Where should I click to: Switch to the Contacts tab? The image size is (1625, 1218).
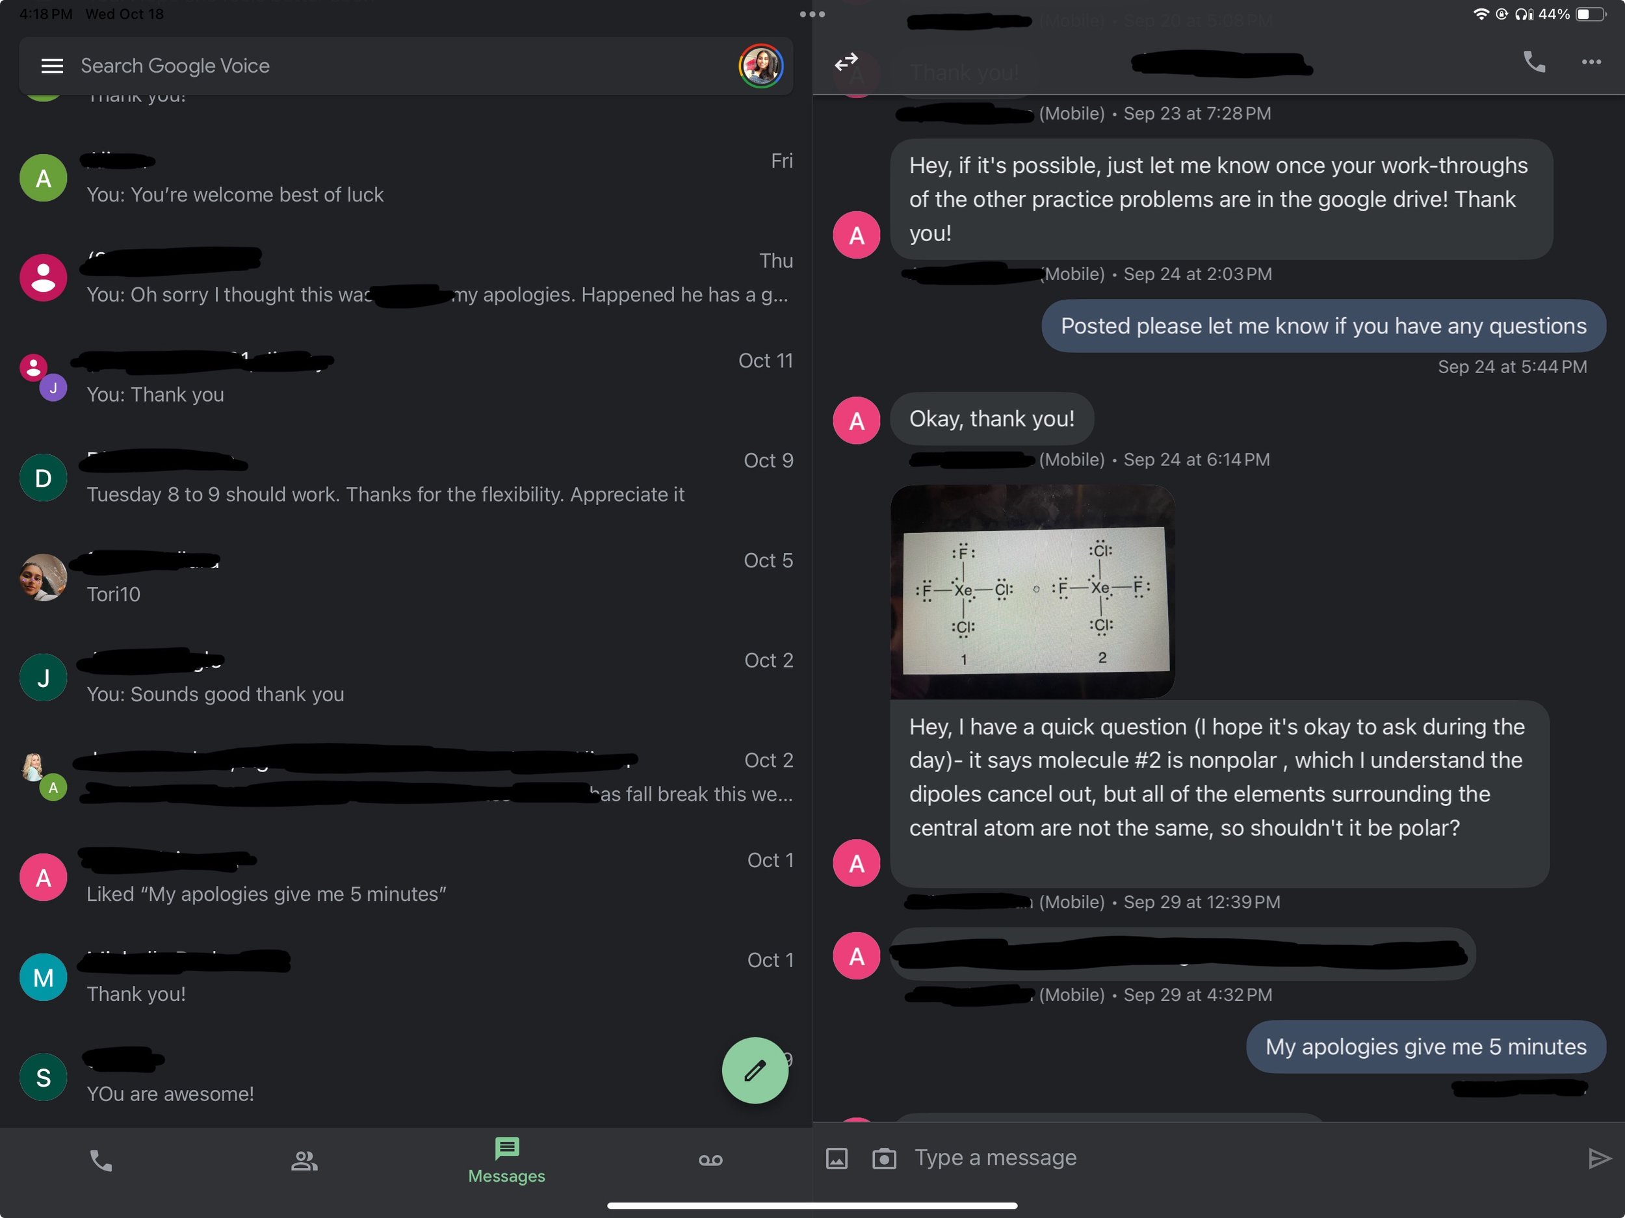click(x=304, y=1160)
